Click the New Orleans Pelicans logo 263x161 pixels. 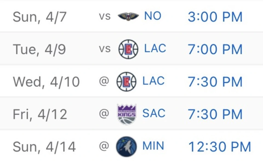(x=128, y=16)
